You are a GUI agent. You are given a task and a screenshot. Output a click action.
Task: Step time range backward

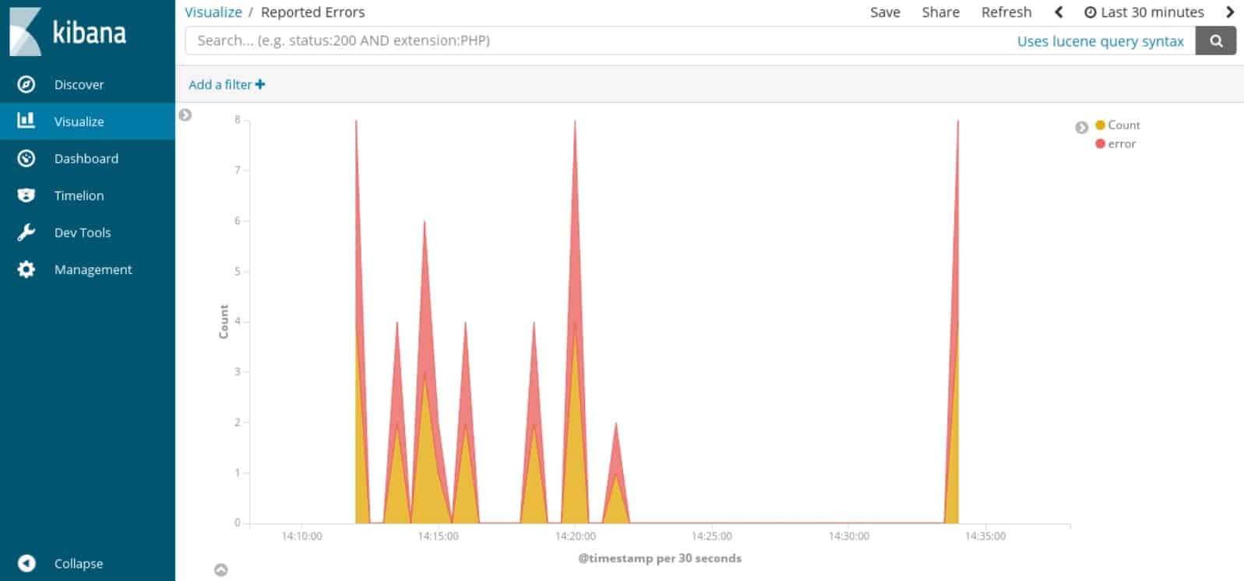point(1059,12)
